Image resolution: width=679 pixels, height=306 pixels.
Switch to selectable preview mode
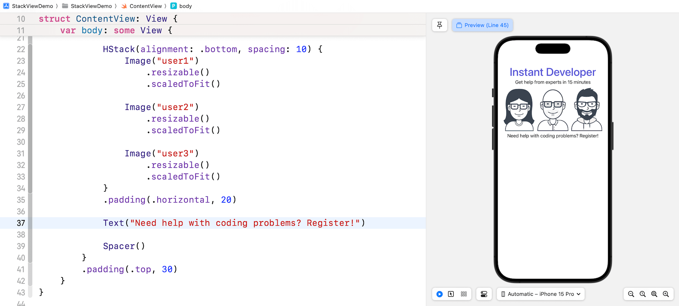pos(451,294)
